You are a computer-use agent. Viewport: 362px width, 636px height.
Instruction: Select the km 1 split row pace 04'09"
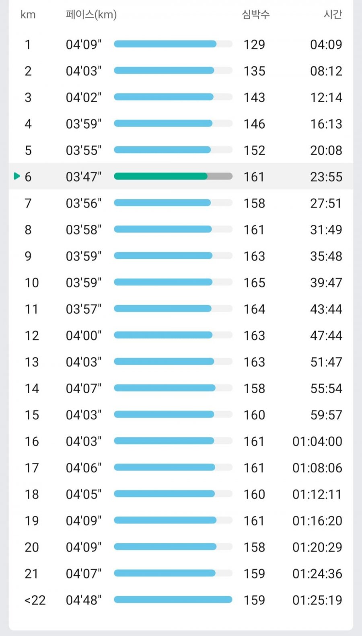click(x=84, y=44)
